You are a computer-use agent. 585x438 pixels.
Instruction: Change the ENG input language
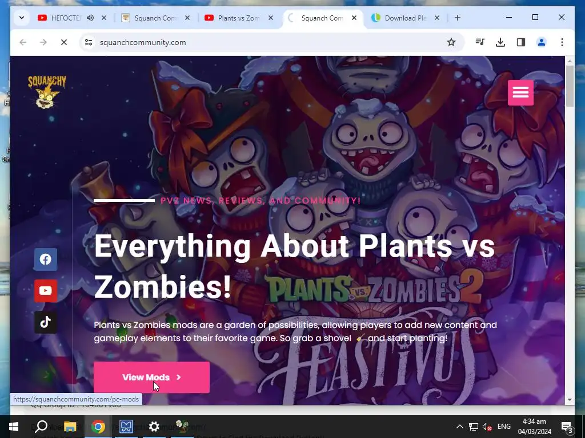click(x=504, y=427)
